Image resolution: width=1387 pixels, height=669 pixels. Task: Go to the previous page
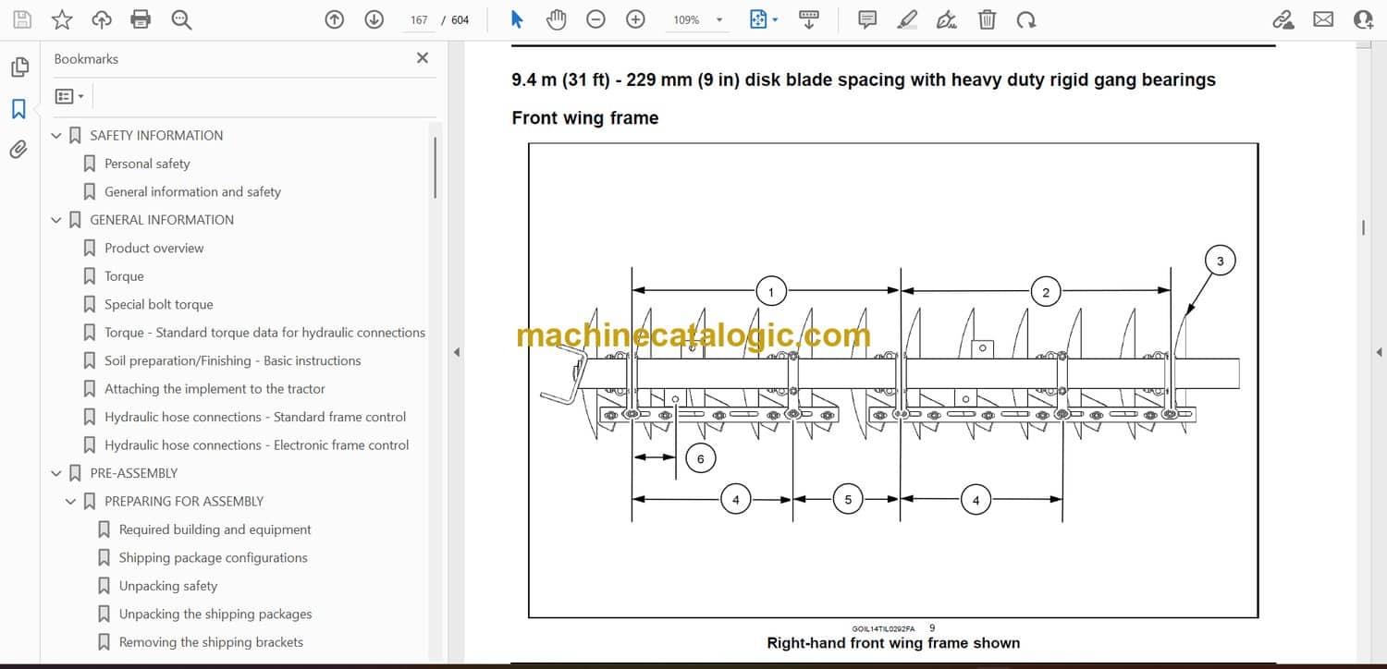coord(335,19)
